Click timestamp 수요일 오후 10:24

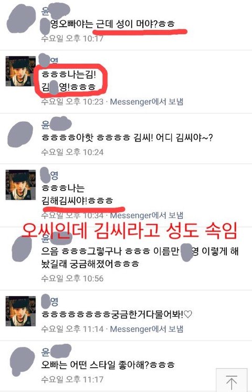pos(72,152)
